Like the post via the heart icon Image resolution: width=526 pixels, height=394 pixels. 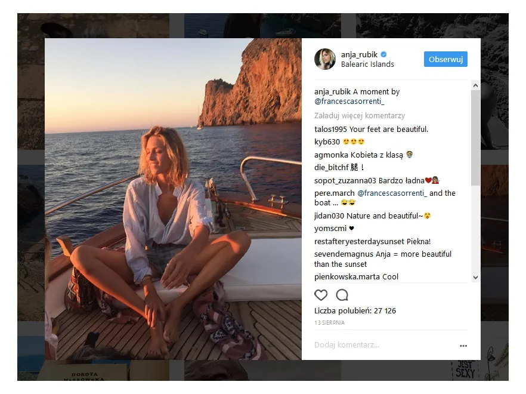pos(321,295)
